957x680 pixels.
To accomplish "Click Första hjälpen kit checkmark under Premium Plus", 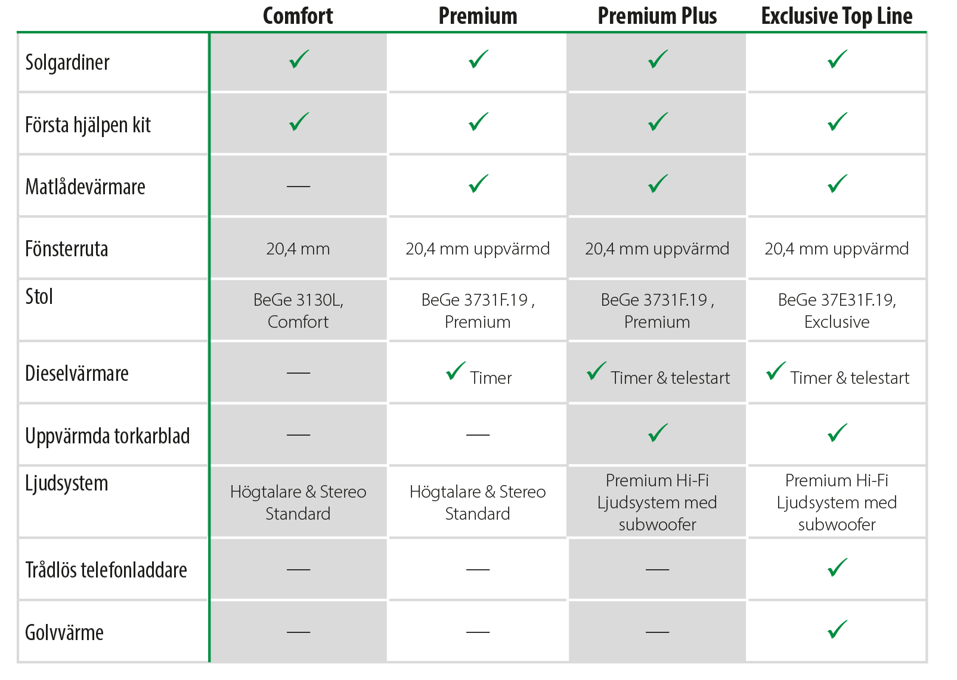I will [x=658, y=122].
